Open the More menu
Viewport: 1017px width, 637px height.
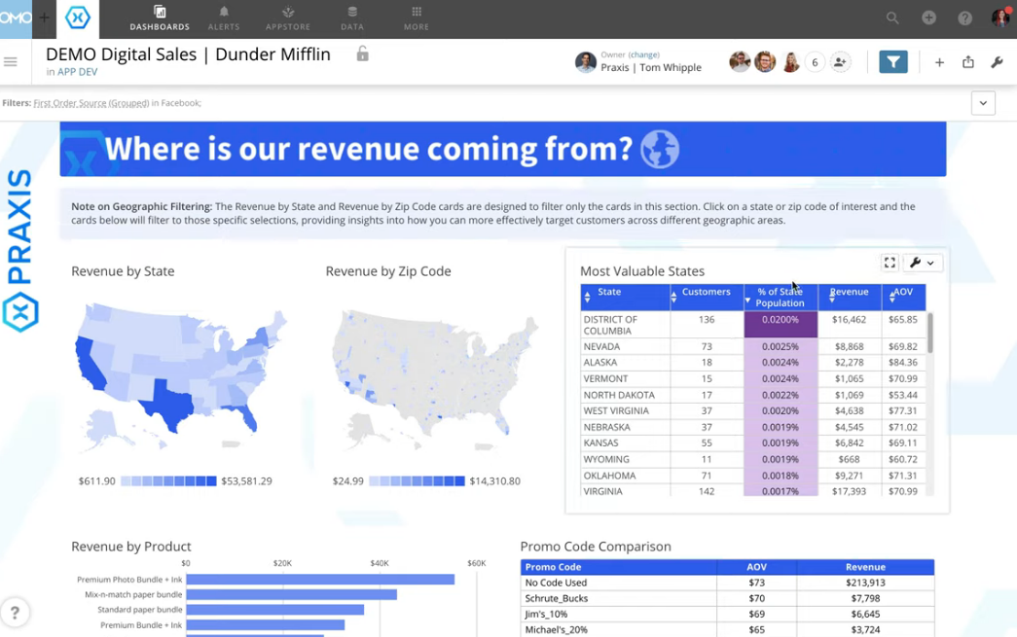[417, 18]
